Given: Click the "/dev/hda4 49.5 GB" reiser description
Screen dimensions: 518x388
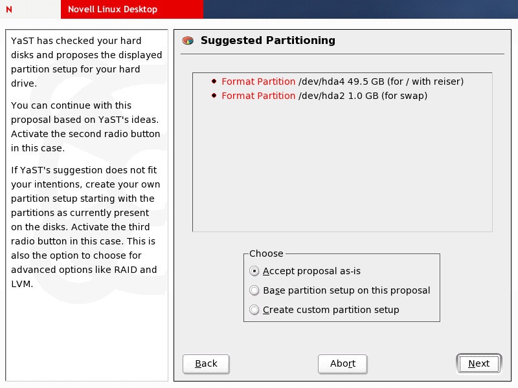Looking at the screenshot, I should [381, 81].
